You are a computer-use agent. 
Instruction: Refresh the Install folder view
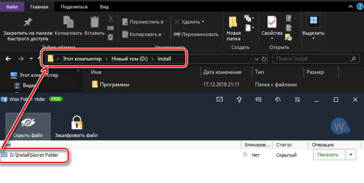[264, 59]
